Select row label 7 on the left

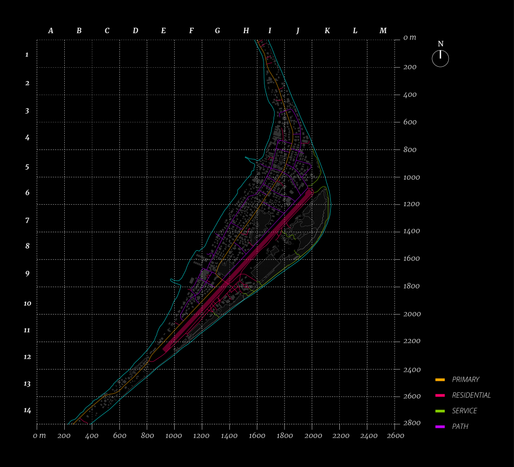pos(27,220)
